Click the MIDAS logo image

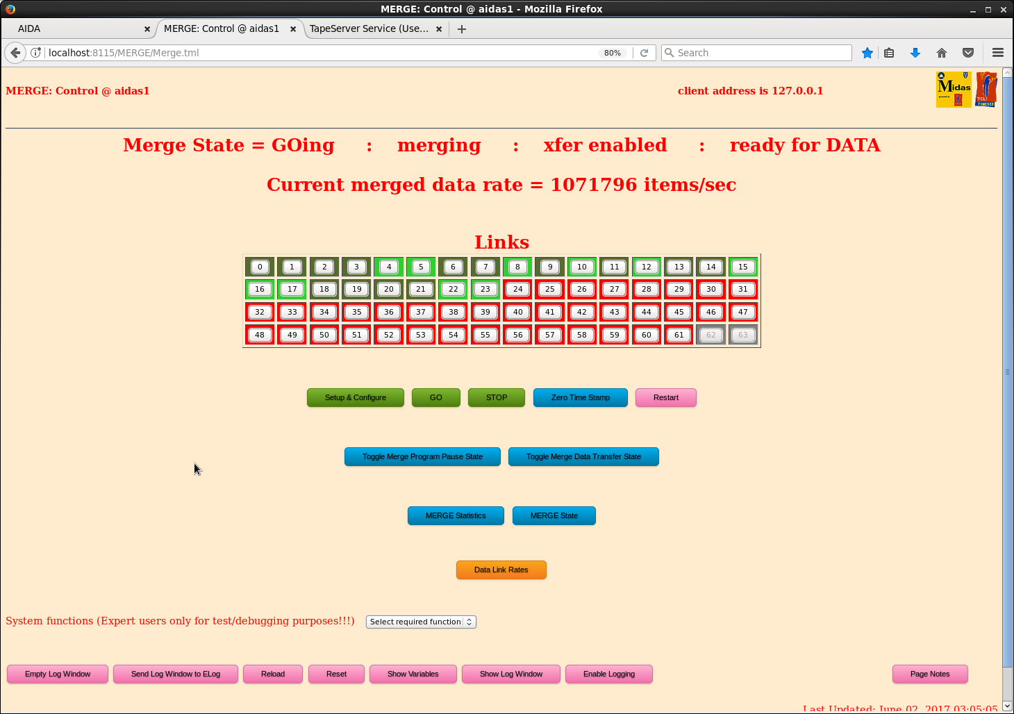(x=954, y=90)
